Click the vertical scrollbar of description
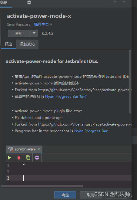Viewport: 137px width, 200px height. [130, 82]
